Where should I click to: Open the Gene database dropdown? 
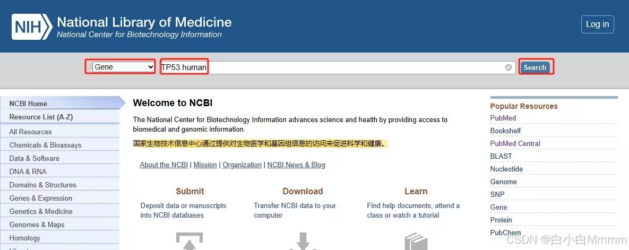[124, 67]
